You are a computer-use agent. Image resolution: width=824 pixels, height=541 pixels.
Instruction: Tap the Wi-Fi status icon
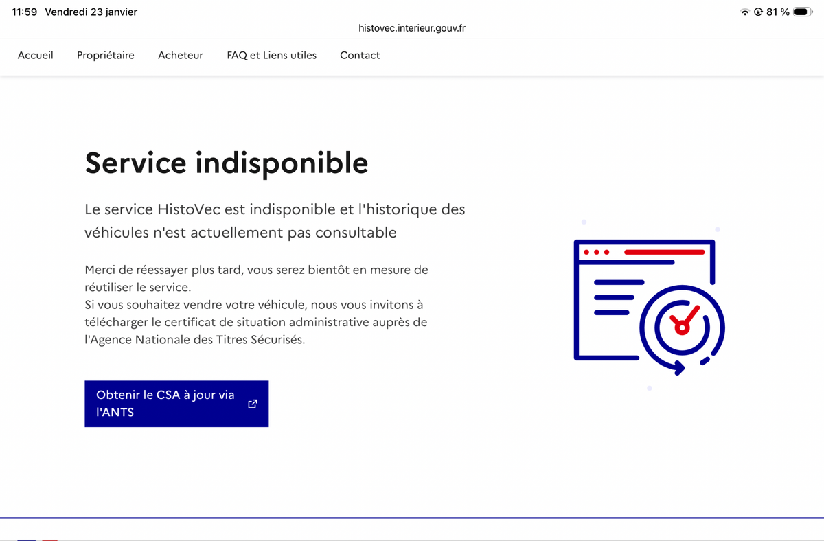click(745, 12)
